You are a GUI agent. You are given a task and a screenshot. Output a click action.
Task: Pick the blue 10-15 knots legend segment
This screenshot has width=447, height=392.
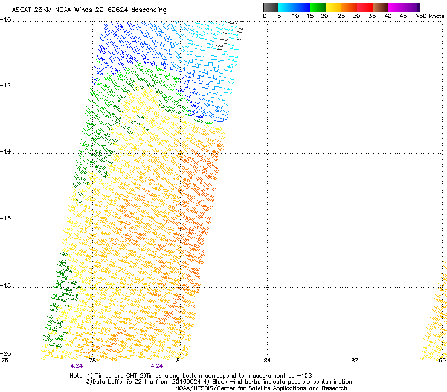302,7
